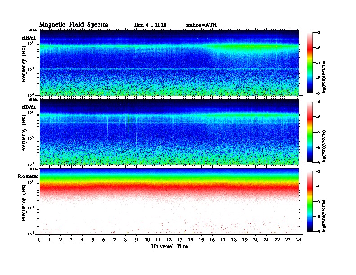Click hour tick label "8" on the time axis
The height and width of the screenshot is (275, 356).
point(125,240)
